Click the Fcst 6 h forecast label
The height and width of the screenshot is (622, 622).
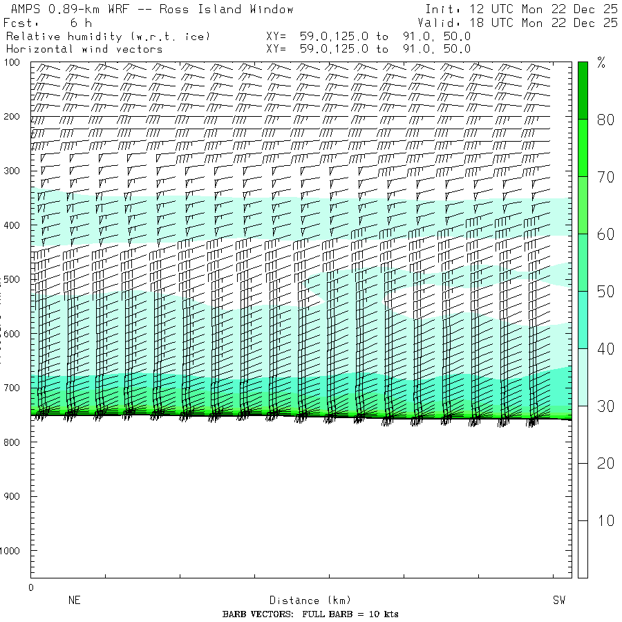48,23
